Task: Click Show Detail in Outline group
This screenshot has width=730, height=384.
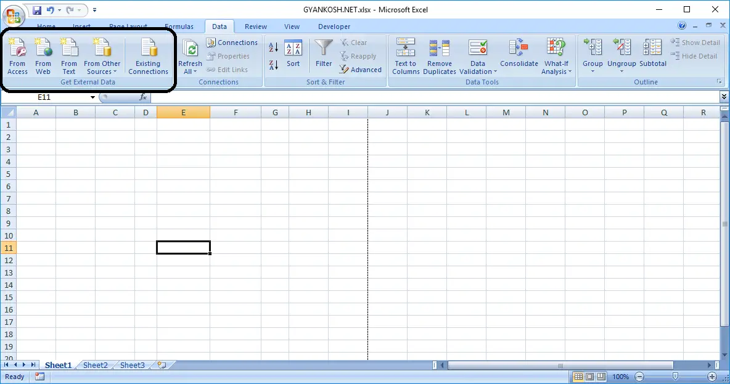Action: (x=695, y=43)
